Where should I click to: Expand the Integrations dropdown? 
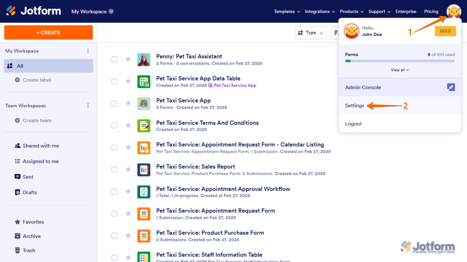[x=320, y=12]
